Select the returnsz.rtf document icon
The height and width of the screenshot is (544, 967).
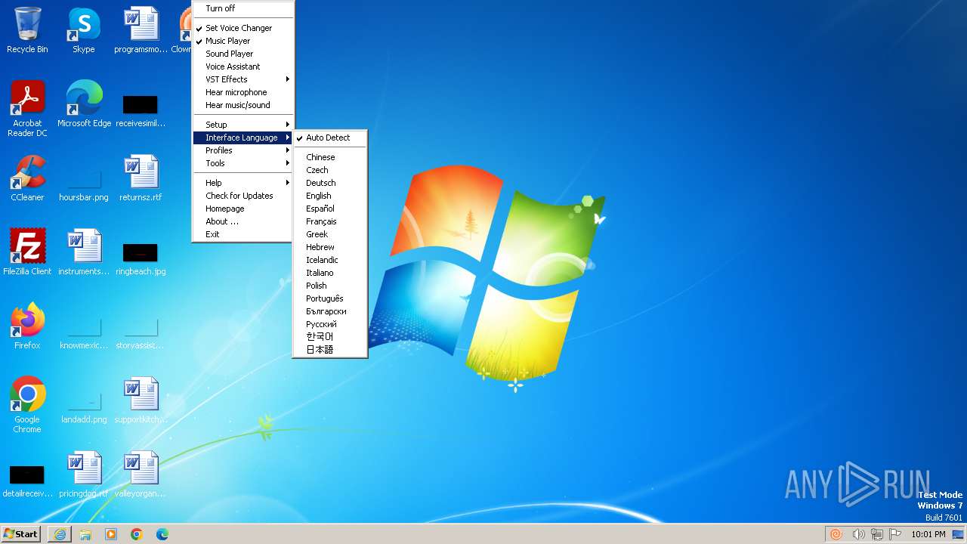[x=141, y=178]
